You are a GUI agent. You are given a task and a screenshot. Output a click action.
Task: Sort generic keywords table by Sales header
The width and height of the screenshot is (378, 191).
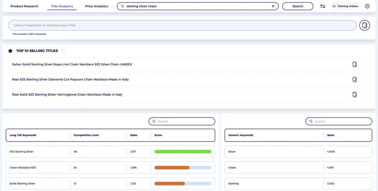click(331, 135)
